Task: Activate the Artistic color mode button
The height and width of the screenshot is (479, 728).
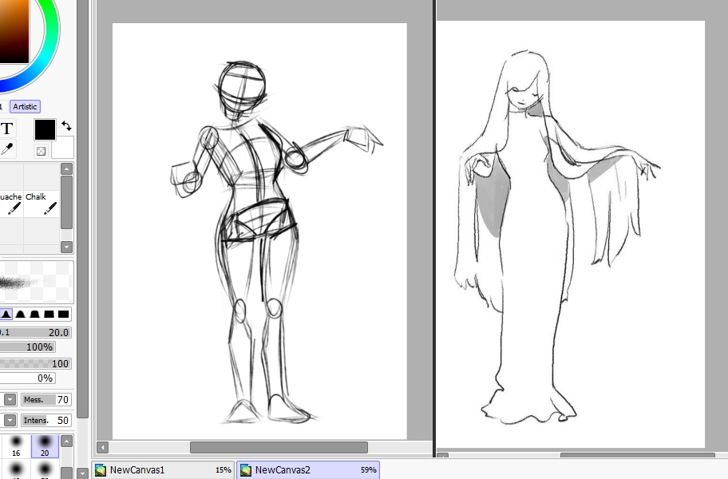Action: (25, 107)
